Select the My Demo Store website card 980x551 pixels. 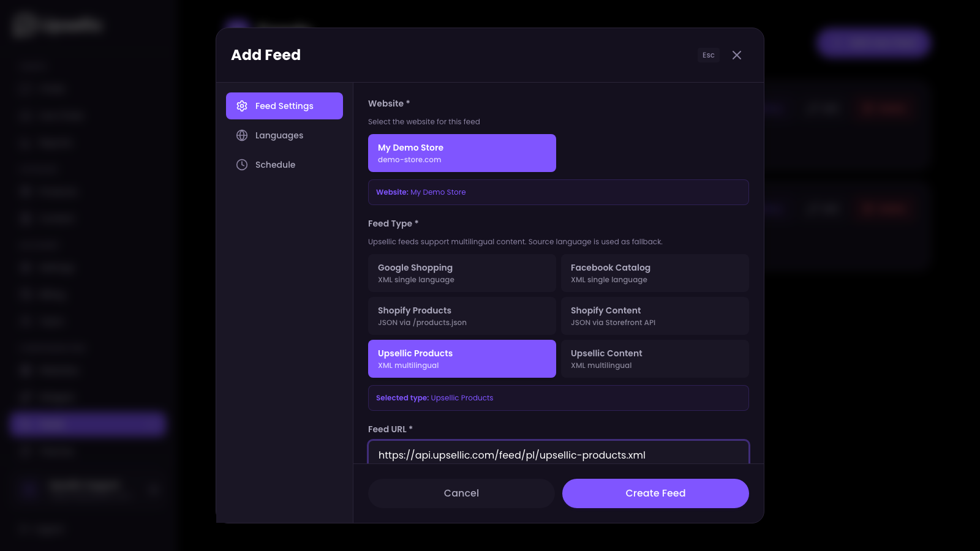(462, 152)
